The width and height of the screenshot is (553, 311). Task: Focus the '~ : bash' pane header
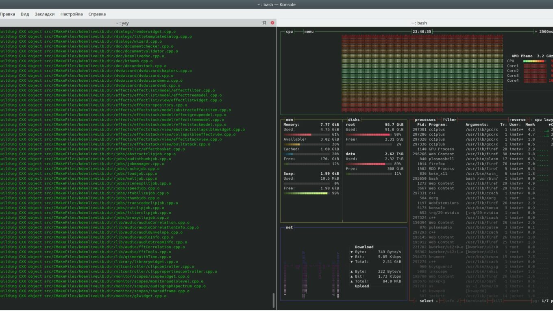coord(419,23)
